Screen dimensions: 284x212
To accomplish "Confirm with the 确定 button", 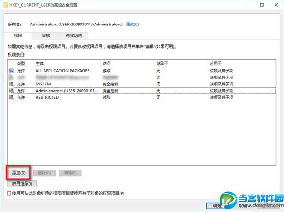I will click(x=217, y=205).
